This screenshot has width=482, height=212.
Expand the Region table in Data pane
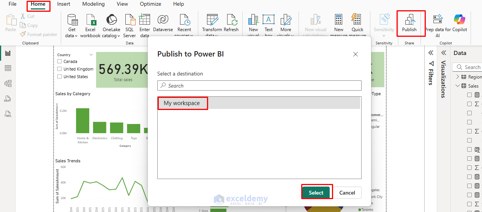[457, 77]
